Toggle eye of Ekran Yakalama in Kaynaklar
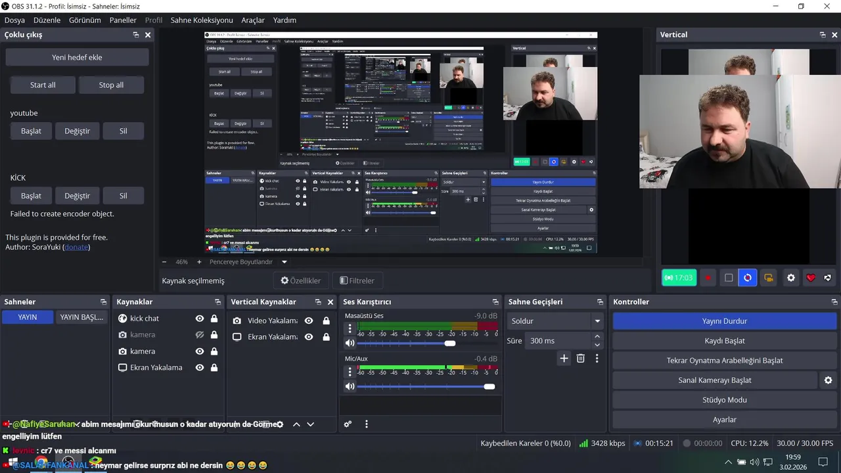 pyautogui.click(x=200, y=368)
